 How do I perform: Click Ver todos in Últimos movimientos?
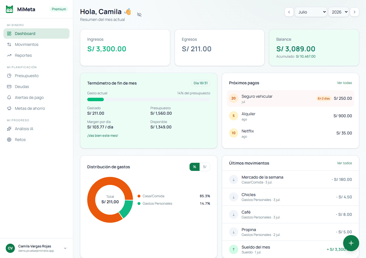(344, 163)
